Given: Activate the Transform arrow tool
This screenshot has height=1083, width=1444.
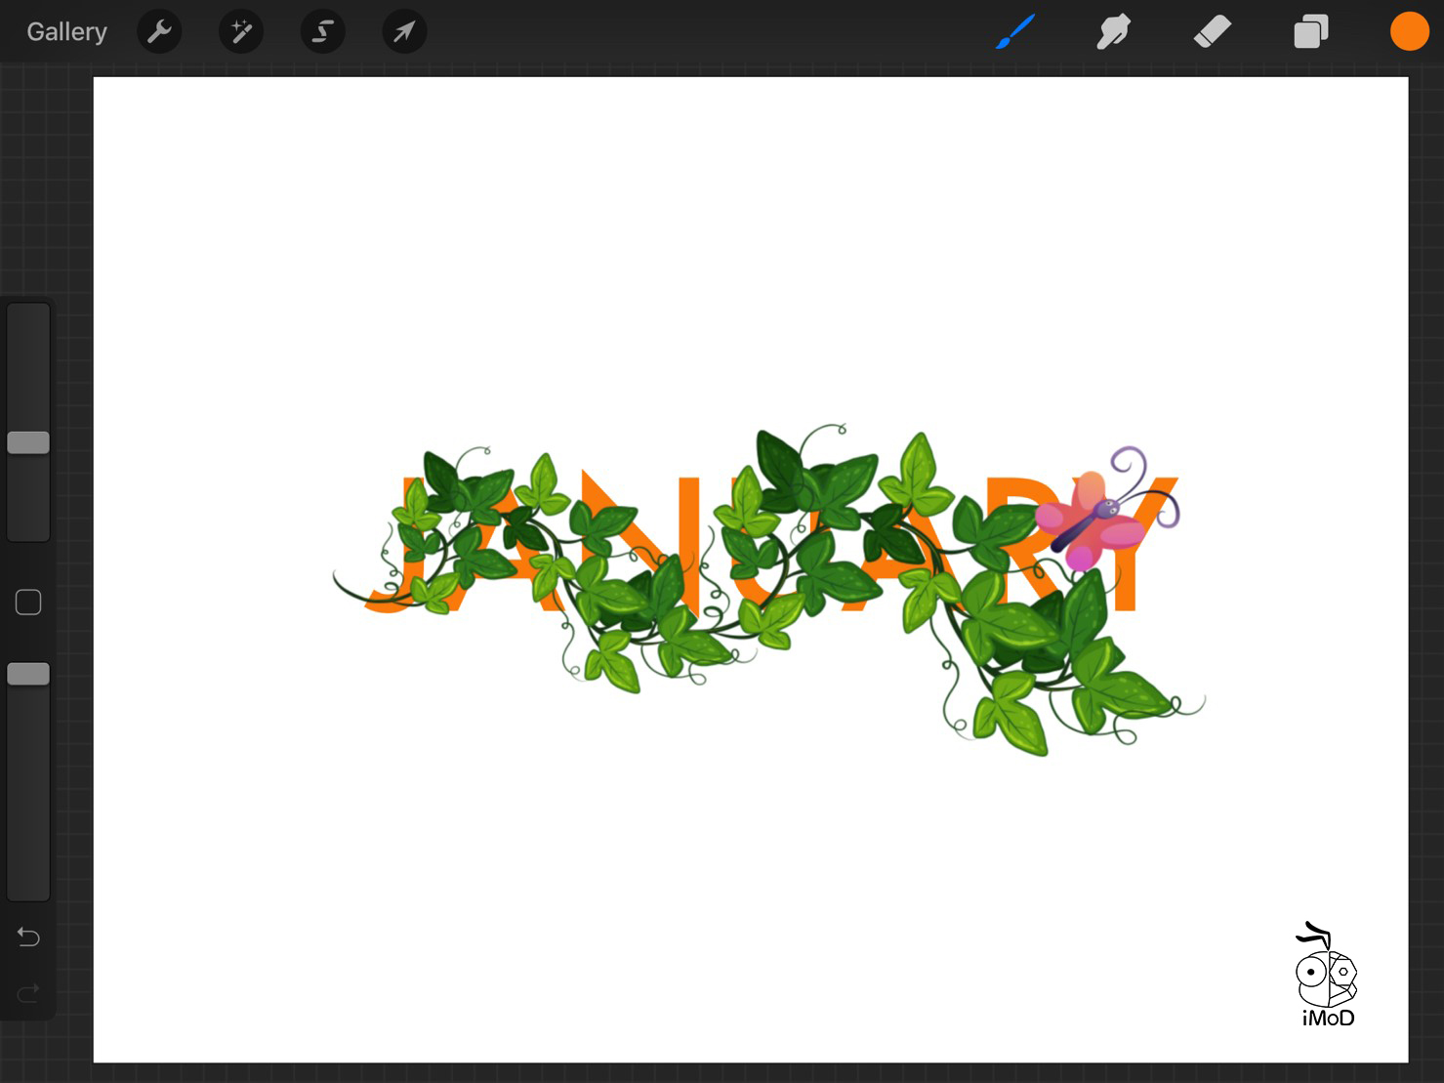Looking at the screenshot, I should [x=404, y=32].
